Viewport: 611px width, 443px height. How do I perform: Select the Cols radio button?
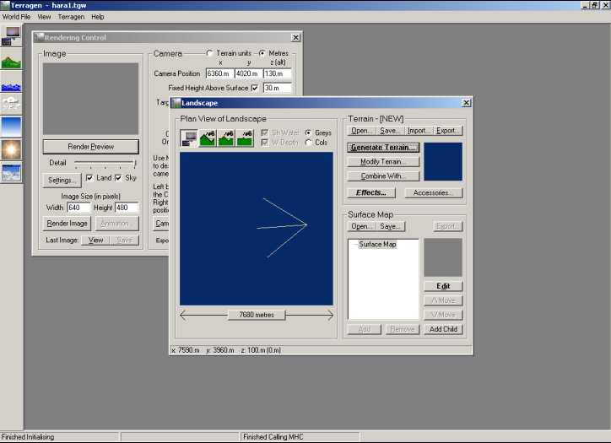309,143
